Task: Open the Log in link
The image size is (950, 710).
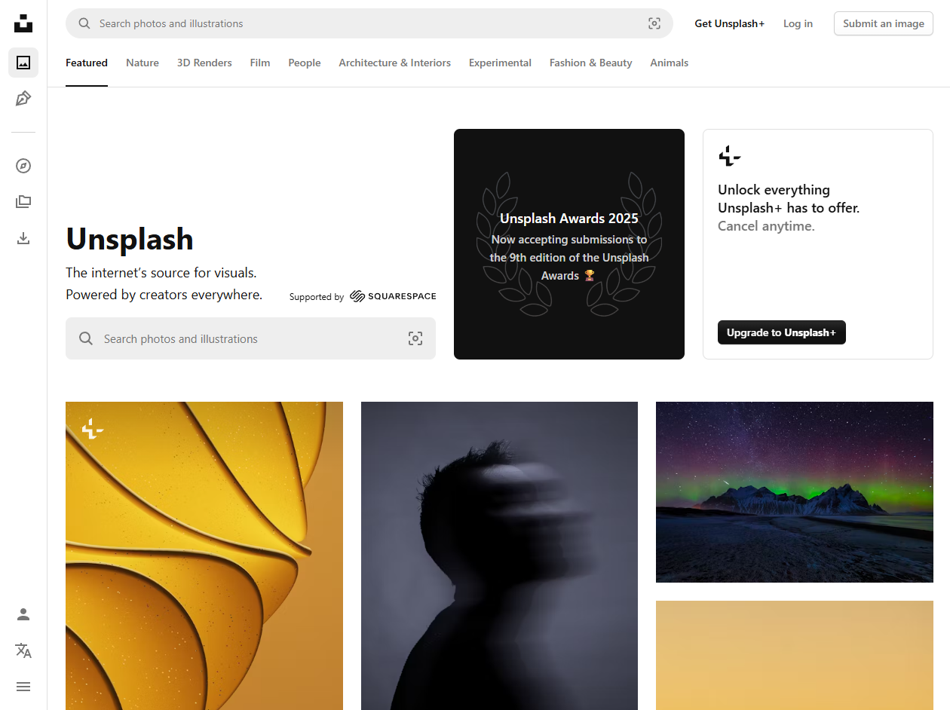Action: [x=798, y=23]
